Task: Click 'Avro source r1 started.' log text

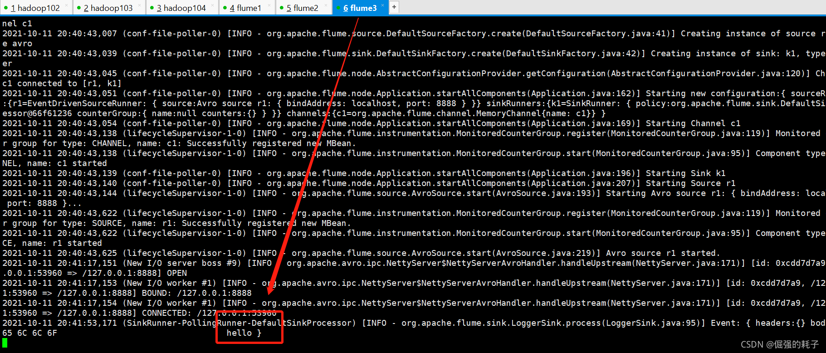Action: pyautogui.click(x=663, y=253)
